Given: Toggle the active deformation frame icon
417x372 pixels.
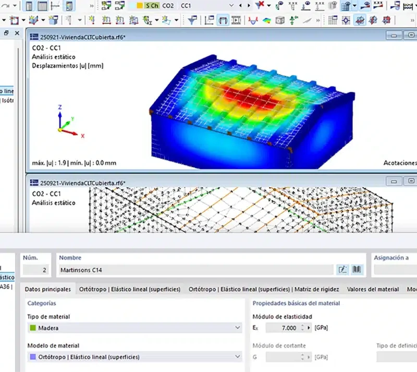Looking at the screenshot, I should [223, 20].
